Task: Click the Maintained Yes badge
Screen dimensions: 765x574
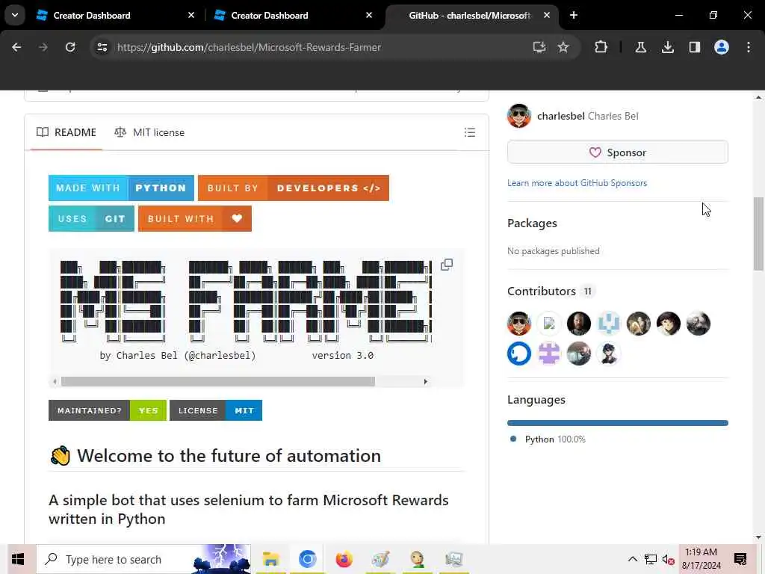Action: pos(108,410)
